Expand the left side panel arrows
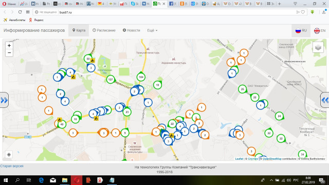329x185 pixels. coord(4,100)
